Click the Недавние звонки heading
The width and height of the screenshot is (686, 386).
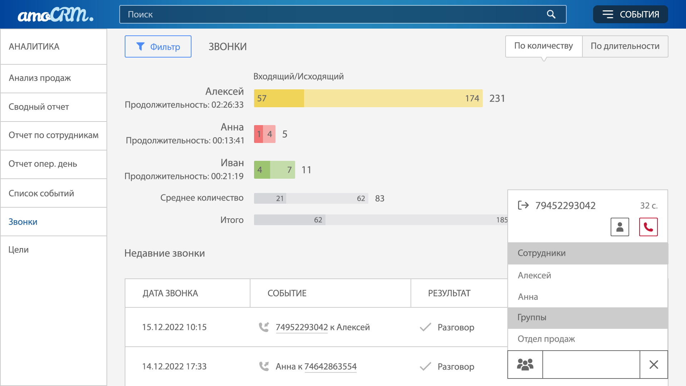tap(165, 253)
